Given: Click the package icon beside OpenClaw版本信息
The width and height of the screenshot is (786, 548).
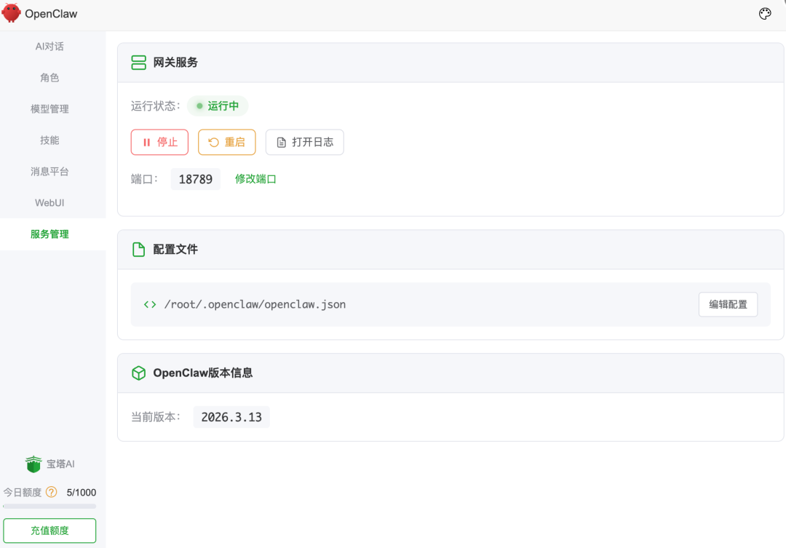Looking at the screenshot, I should (138, 373).
